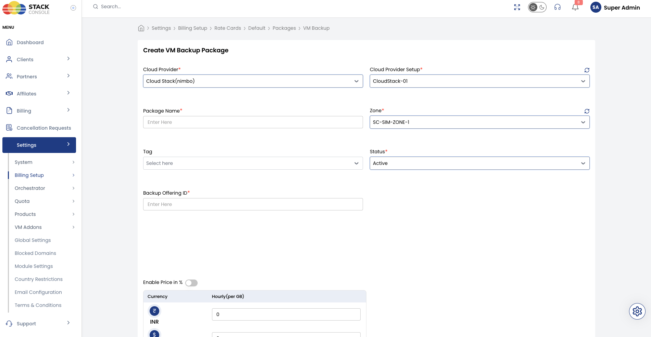
Task: Open the Status dropdown
Action: click(480, 163)
